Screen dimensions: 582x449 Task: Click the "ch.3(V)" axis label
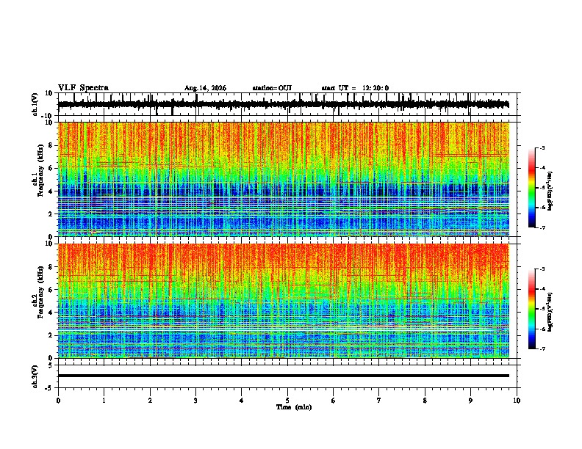click(35, 376)
